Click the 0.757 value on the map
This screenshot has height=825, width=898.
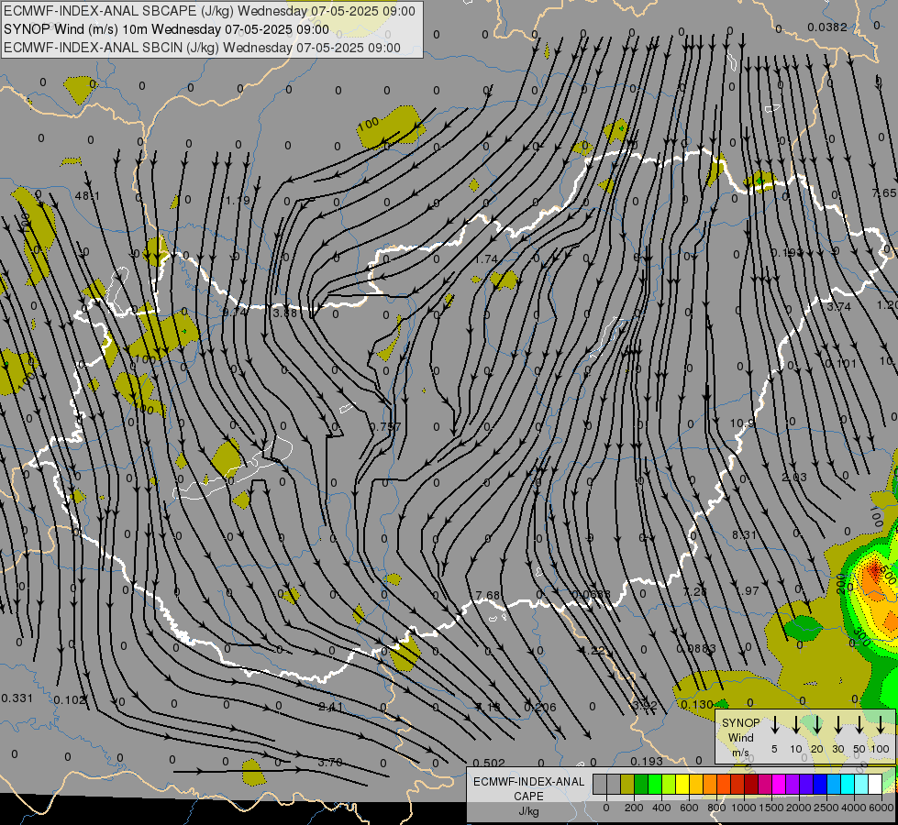pyautogui.click(x=385, y=427)
